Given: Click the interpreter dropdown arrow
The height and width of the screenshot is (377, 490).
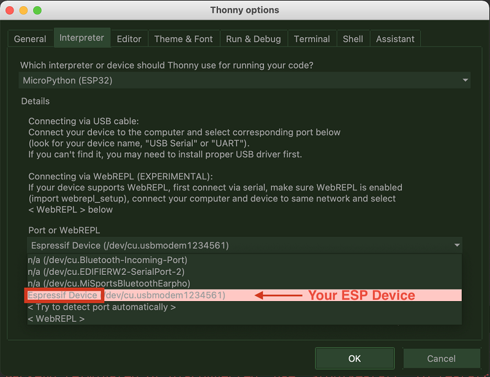Looking at the screenshot, I should (466, 80).
